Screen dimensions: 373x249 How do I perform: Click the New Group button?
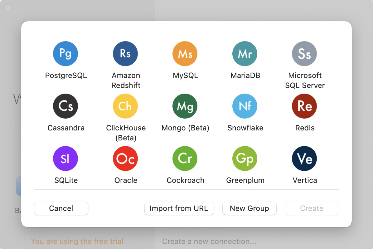[249, 208]
